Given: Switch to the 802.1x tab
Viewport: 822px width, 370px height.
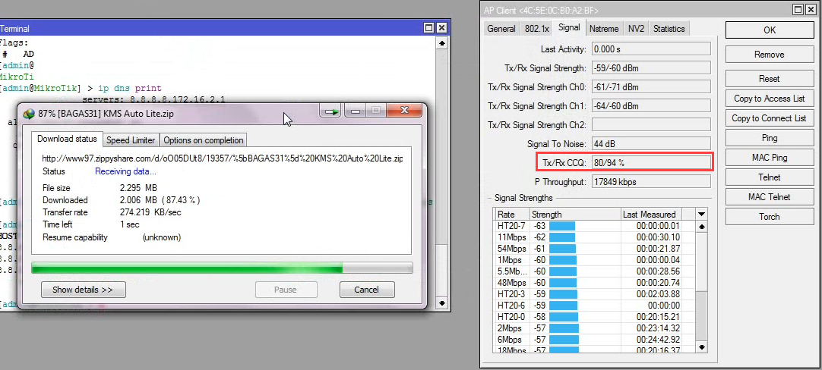Looking at the screenshot, I should click(537, 29).
